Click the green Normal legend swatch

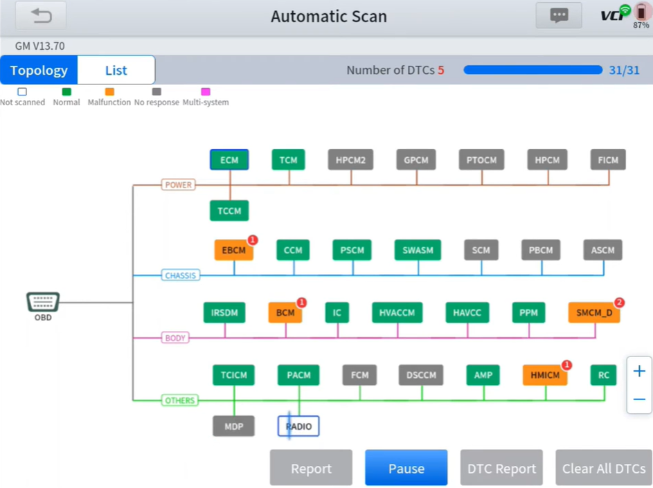pos(66,91)
